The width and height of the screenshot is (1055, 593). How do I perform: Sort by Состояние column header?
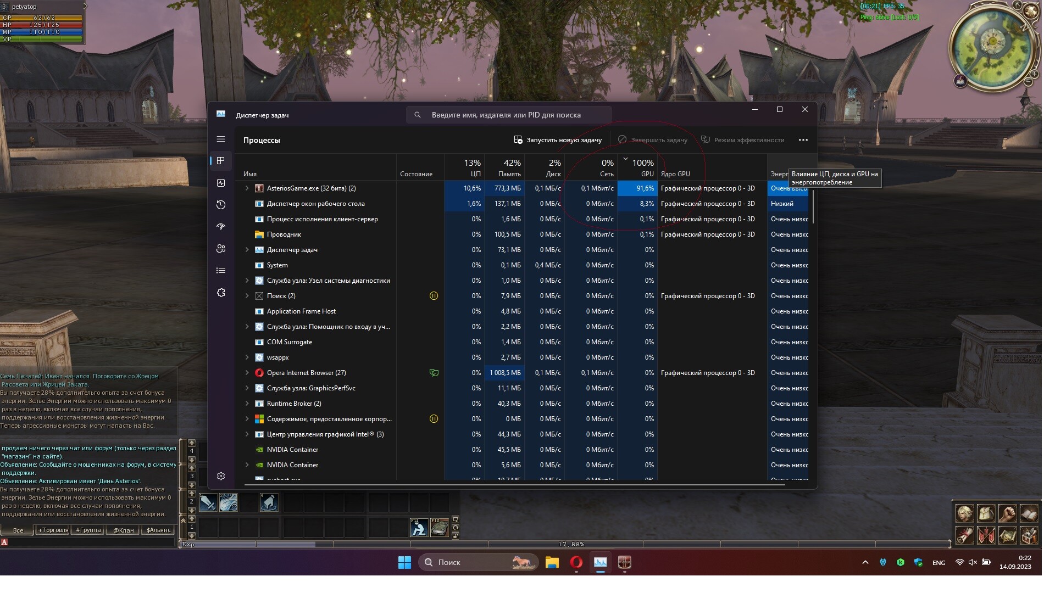point(420,167)
